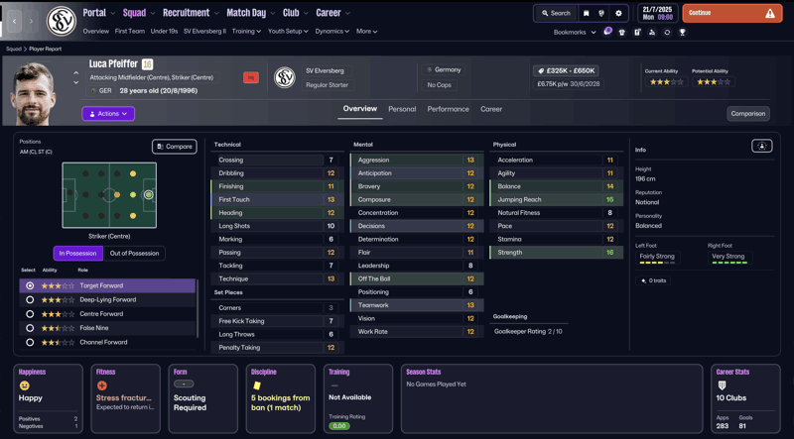Click the highlighted Striker position dot on pitch
The height and width of the screenshot is (439, 794).
148,194
